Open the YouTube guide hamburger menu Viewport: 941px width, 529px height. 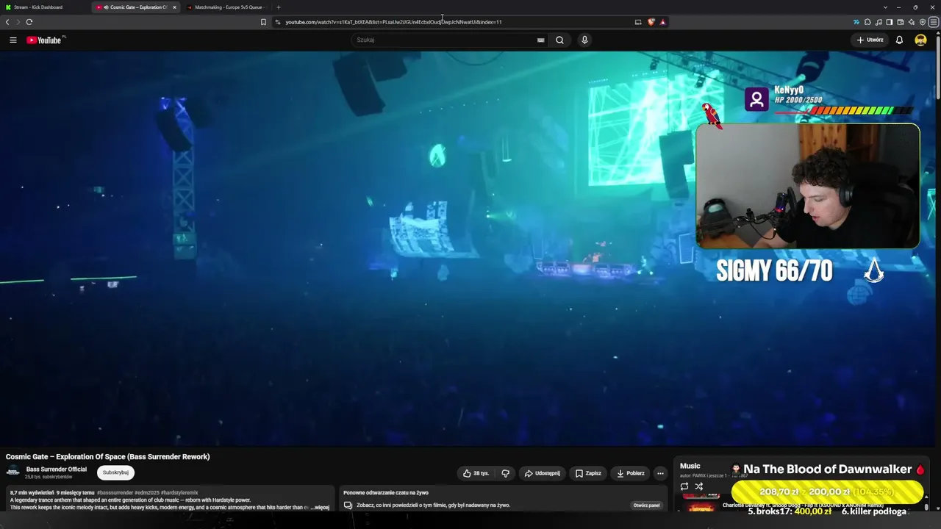(x=12, y=40)
